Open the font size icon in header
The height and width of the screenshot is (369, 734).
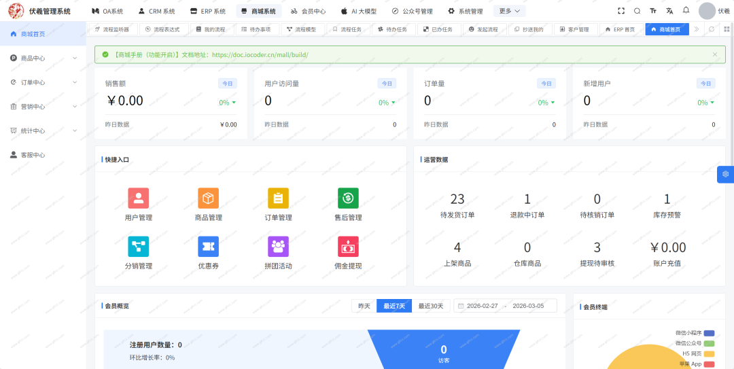pyautogui.click(x=653, y=11)
